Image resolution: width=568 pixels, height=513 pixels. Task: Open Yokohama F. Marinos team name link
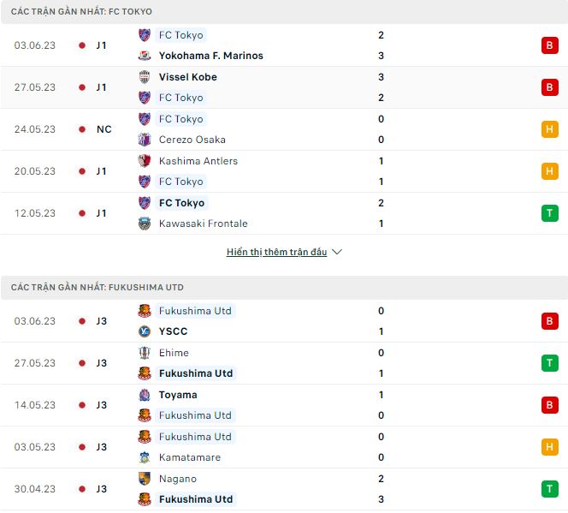click(211, 56)
